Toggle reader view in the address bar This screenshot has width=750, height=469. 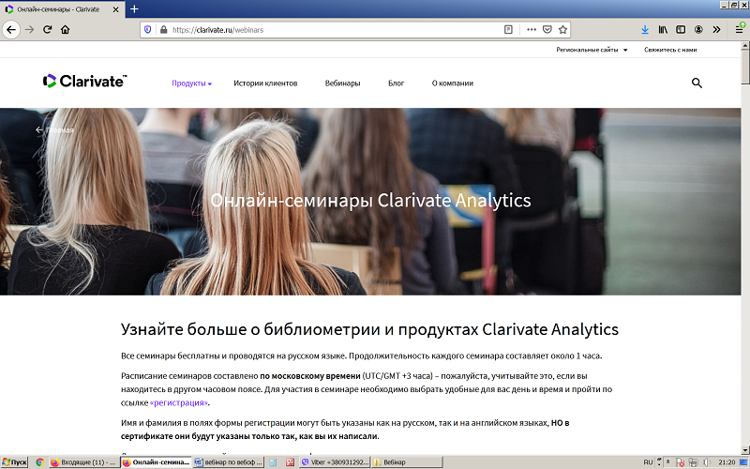click(x=509, y=29)
